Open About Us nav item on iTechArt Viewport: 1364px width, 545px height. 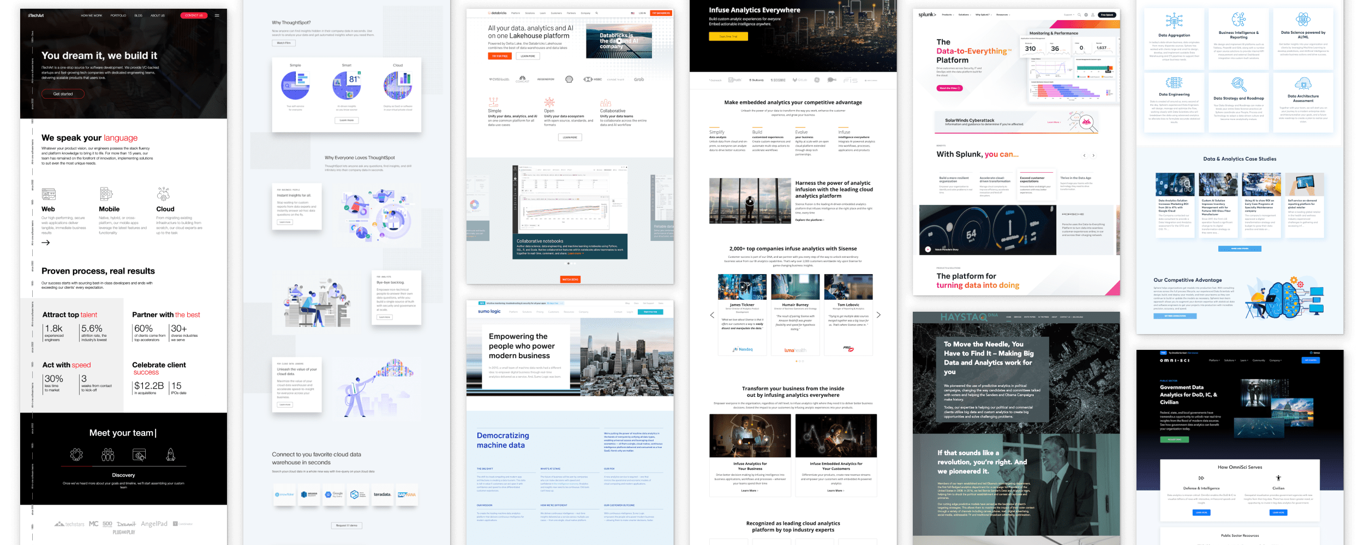(x=158, y=15)
